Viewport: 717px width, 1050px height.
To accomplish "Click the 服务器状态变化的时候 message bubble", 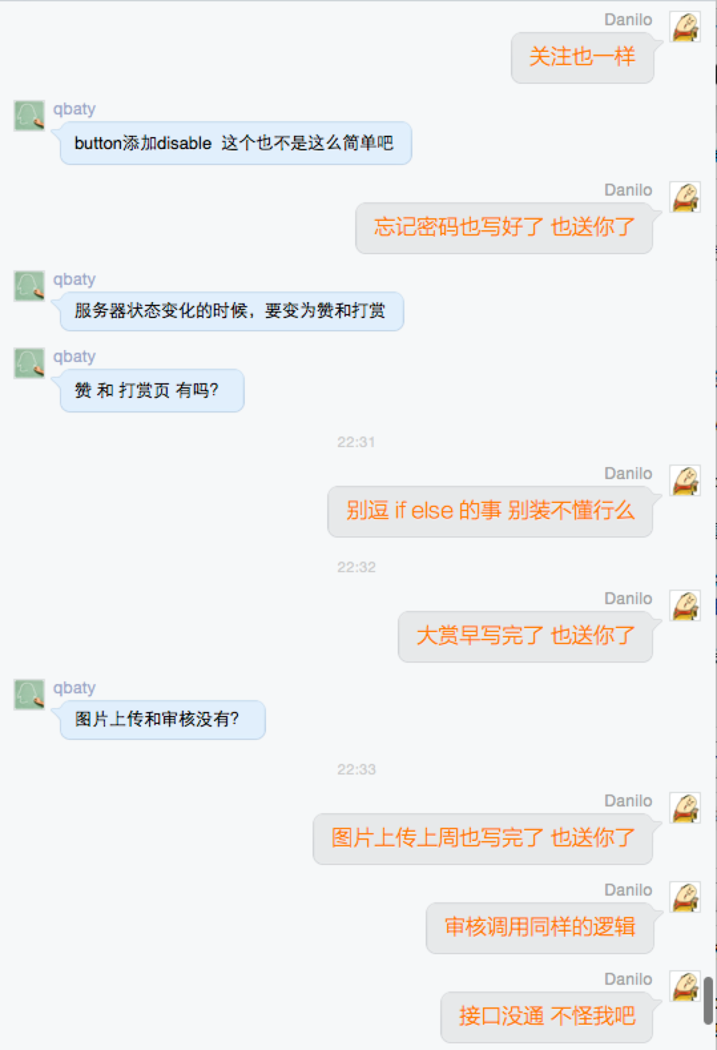I will (x=232, y=311).
